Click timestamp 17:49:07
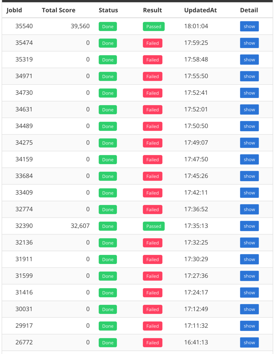 pos(196,143)
